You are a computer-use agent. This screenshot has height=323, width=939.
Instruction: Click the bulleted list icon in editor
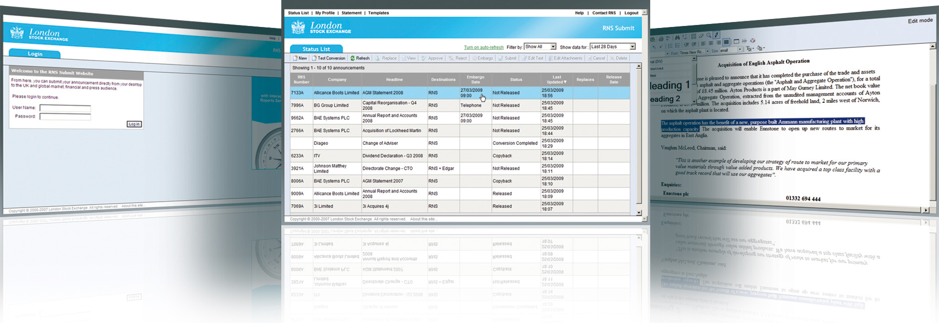click(677, 45)
